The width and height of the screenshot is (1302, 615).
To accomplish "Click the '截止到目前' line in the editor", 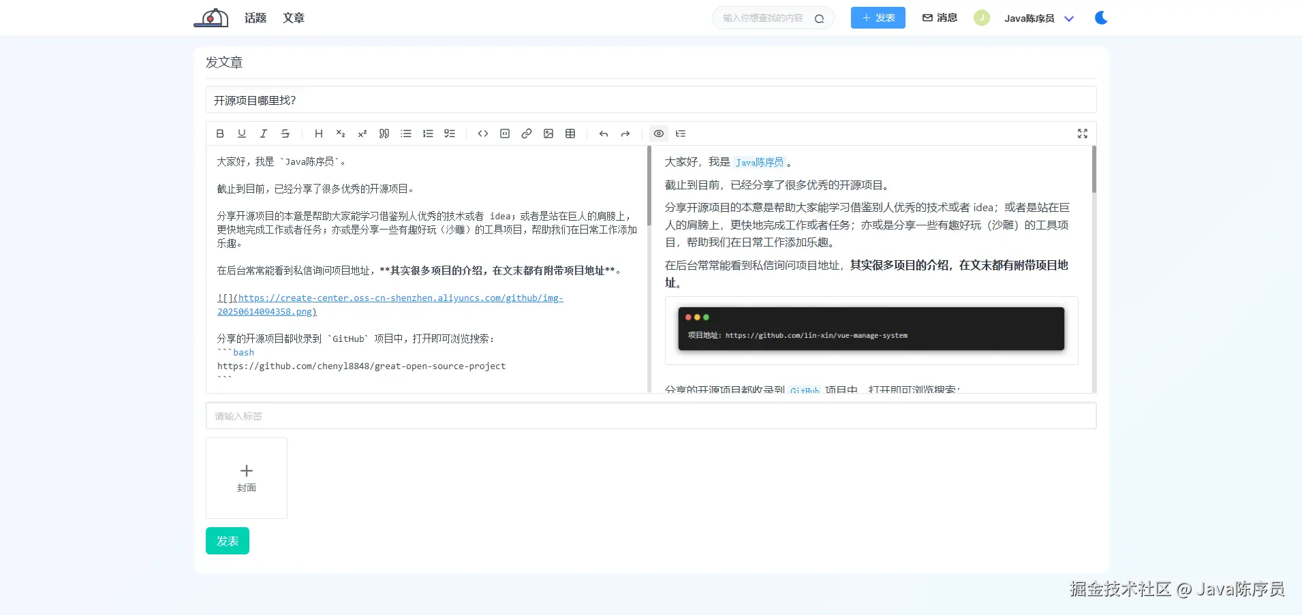I will coord(315,189).
